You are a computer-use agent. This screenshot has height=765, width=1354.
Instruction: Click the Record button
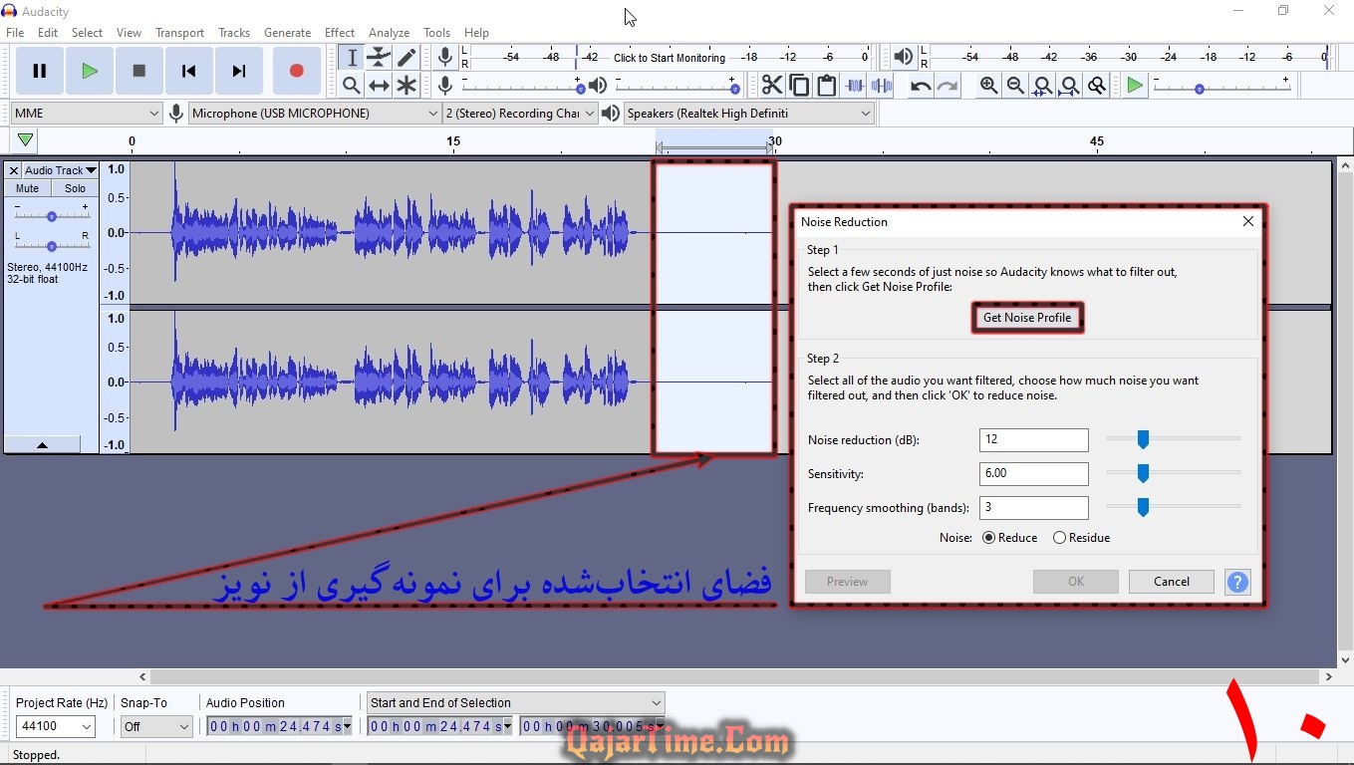(x=296, y=71)
